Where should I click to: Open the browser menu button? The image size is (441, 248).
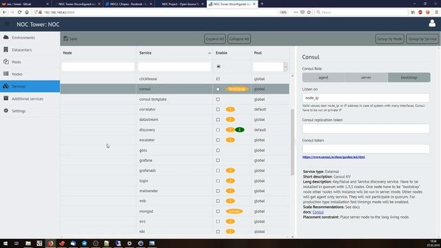(436, 12)
